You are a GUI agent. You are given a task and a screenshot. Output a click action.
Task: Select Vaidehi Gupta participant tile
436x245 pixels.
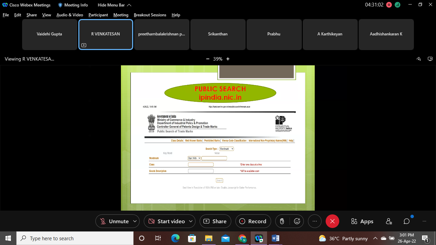point(49,34)
